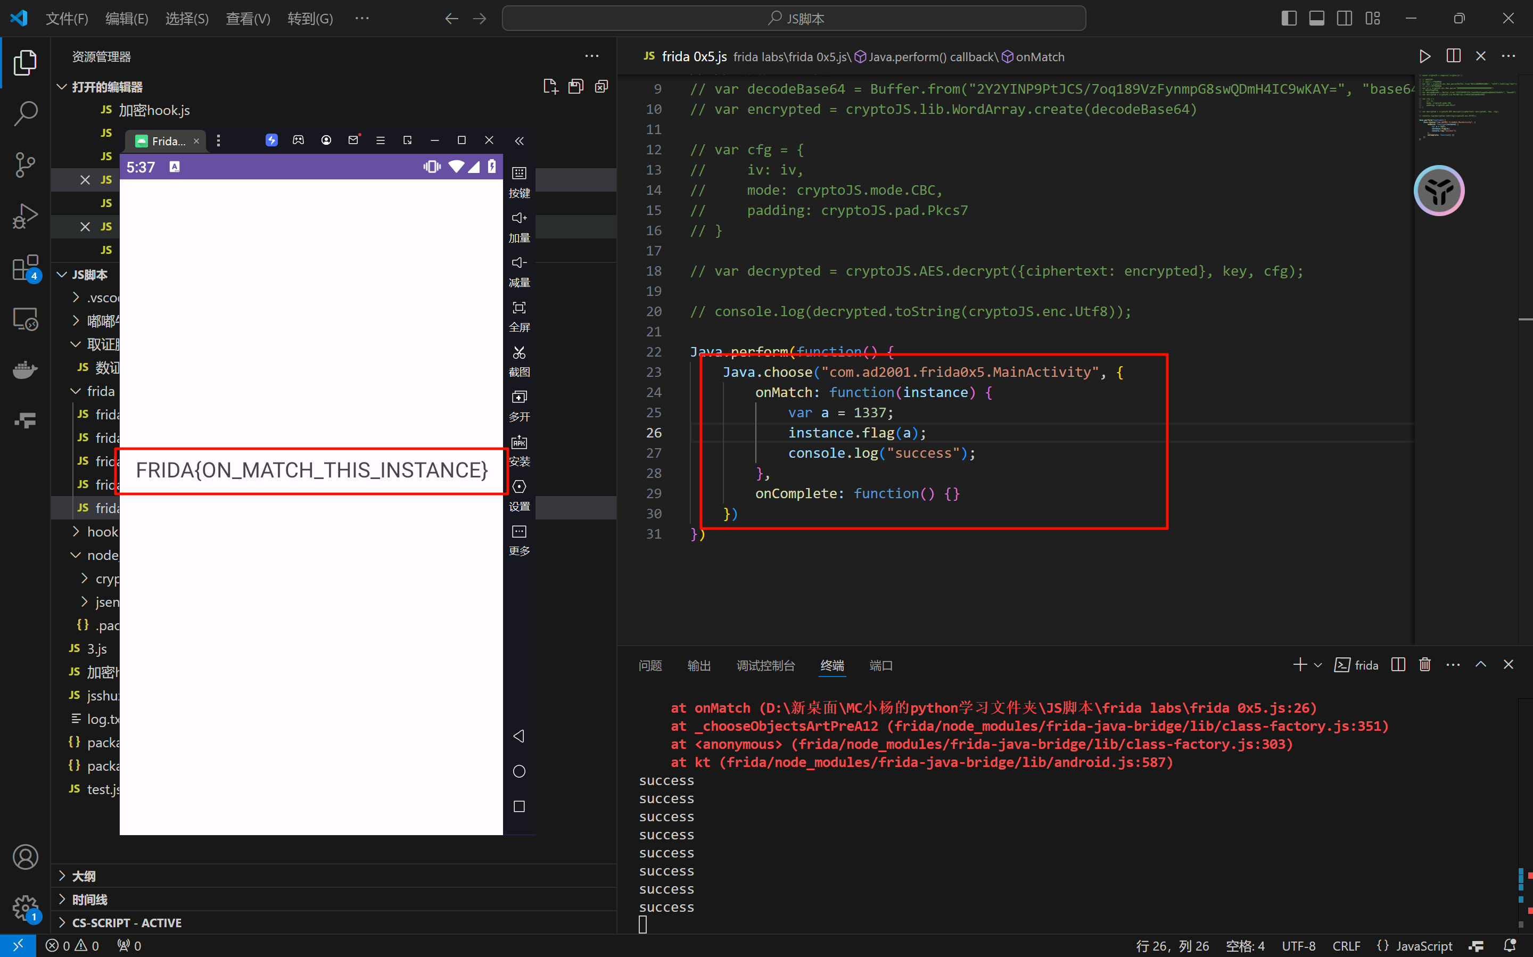
Task: Toggle the secondary side bar layout button
Action: [1345, 18]
